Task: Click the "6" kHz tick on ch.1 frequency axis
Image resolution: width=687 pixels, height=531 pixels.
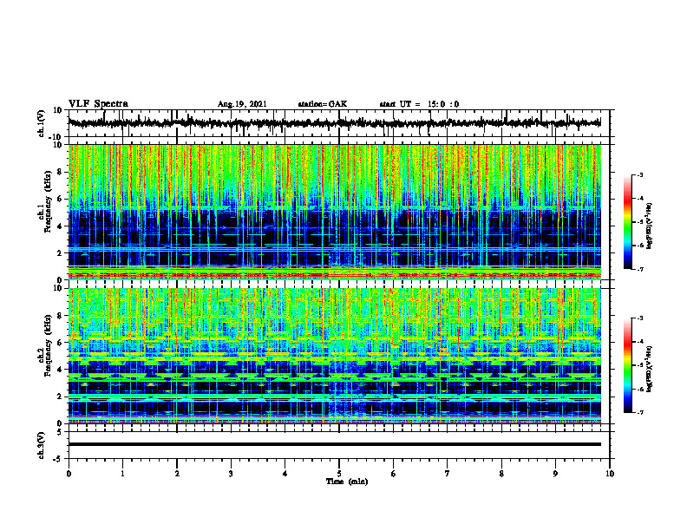Action: pyautogui.click(x=61, y=199)
